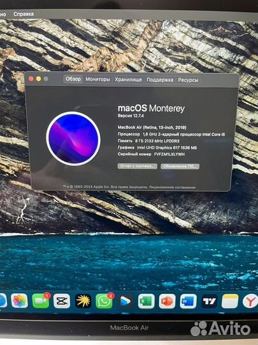This screenshot has height=345, width=258.
Task: Open CapCut from the Dock
Action: point(62,301)
